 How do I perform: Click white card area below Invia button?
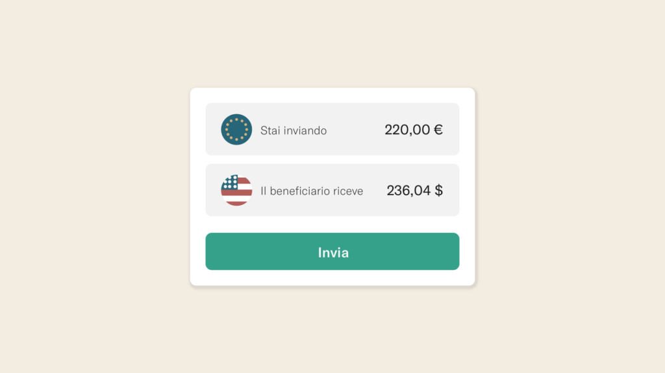click(332, 278)
